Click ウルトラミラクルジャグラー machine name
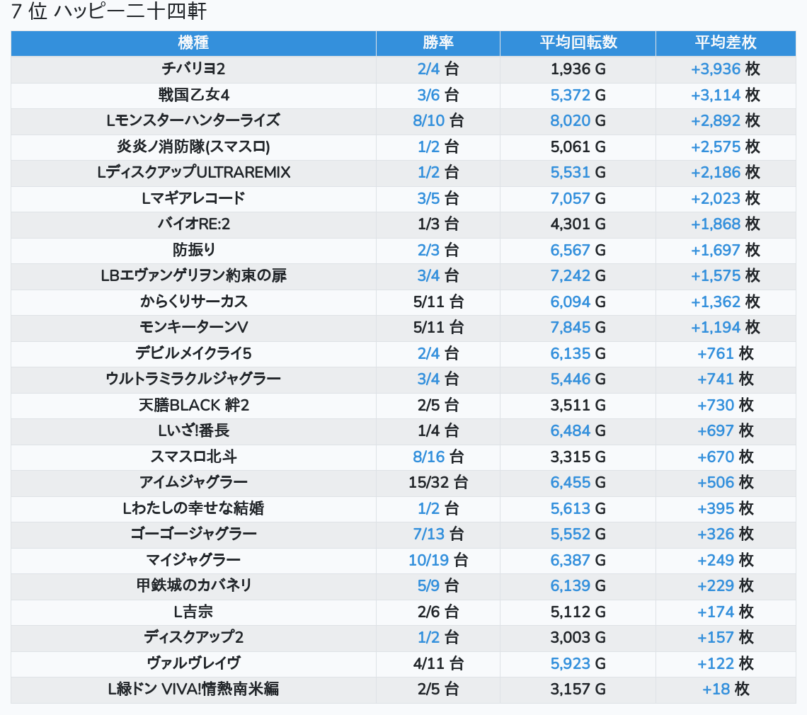807x715 pixels. click(193, 379)
